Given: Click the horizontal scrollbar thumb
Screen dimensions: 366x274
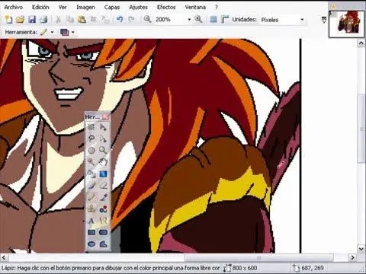Looking at the screenshot, I should coord(258,258).
